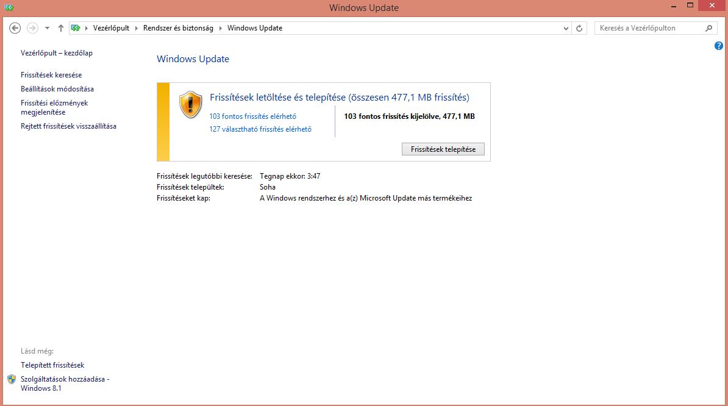Open help with the blue question mark
Image resolution: width=728 pixels, height=406 pixels.
click(719, 46)
